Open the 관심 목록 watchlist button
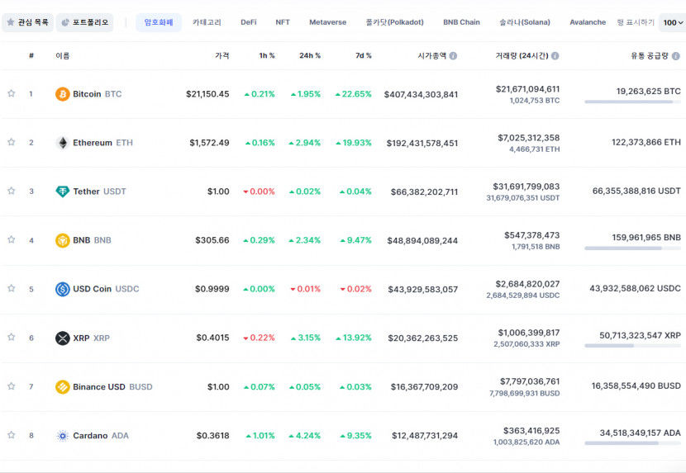 27,22
